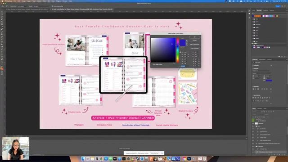Expand the CMYK swatch group
Image resolution: width=288 pixels, height=162 pixels.
252,22
